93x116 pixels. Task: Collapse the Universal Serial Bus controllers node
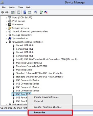(6, 42)
